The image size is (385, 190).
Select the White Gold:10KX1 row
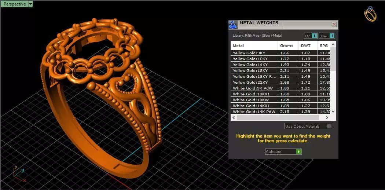280,94
